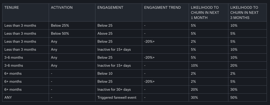Click the ACTIVATION column header

(x=62, y=7)
